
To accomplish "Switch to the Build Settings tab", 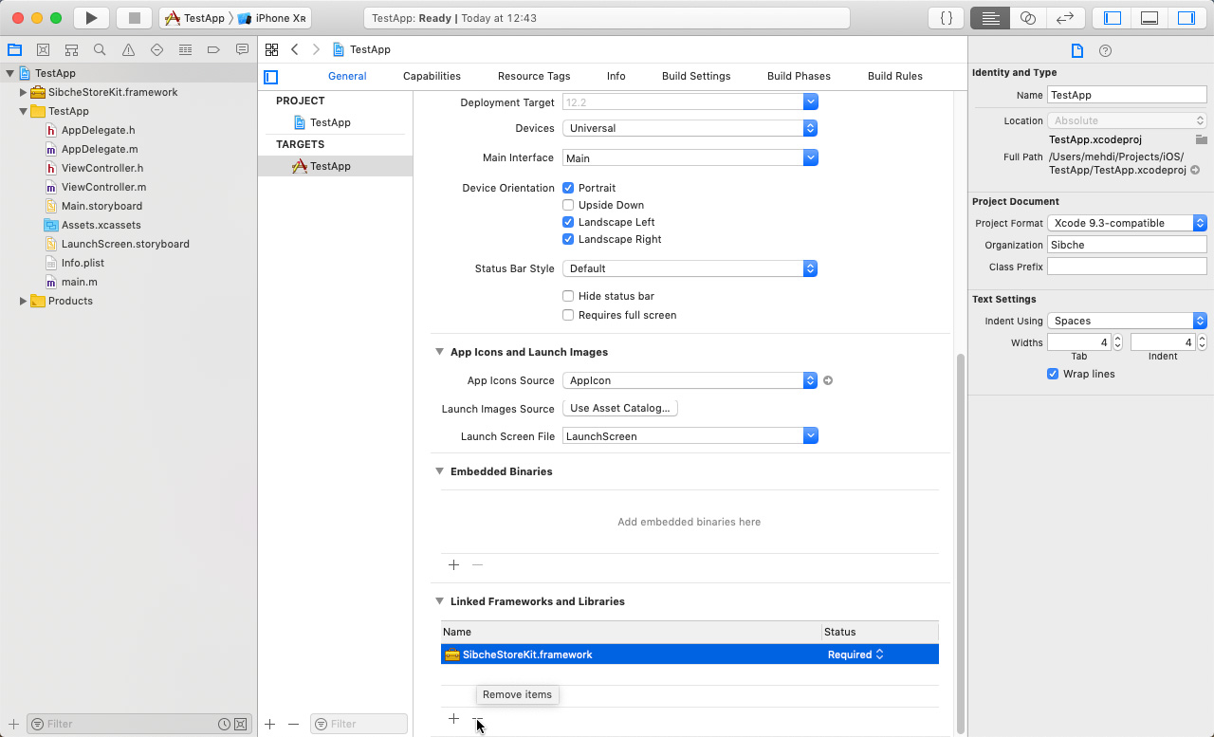I will [x=696, y=76].
